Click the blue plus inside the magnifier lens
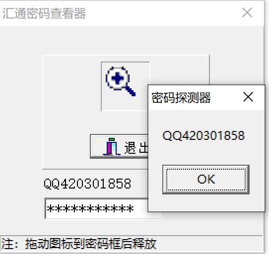 [x=117, y=78]
